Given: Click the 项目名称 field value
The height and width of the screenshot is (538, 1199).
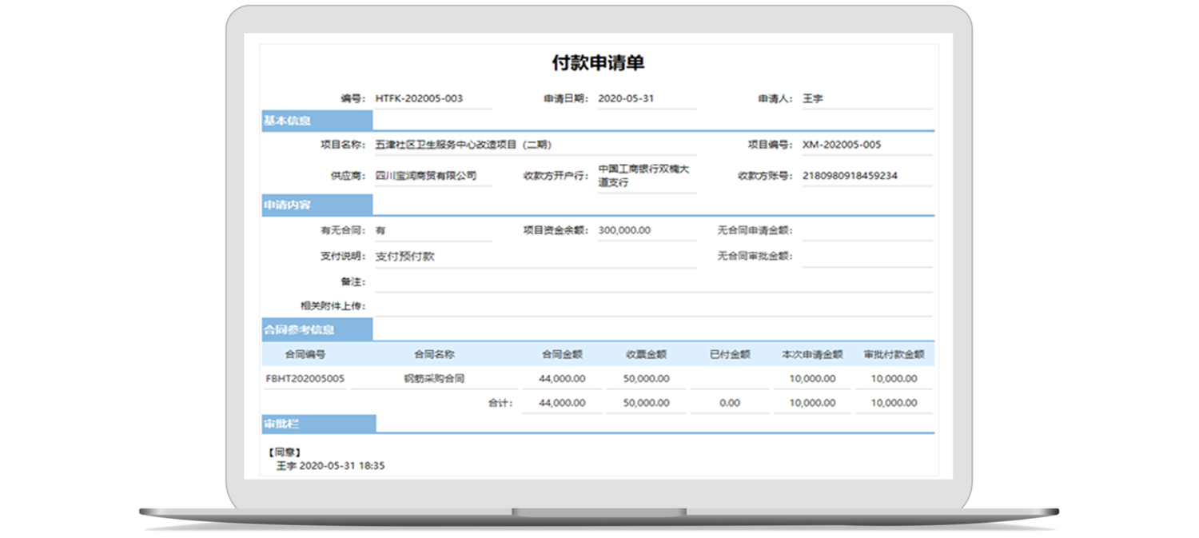Looking at the screenshot, I should click(x=534, y=145).
